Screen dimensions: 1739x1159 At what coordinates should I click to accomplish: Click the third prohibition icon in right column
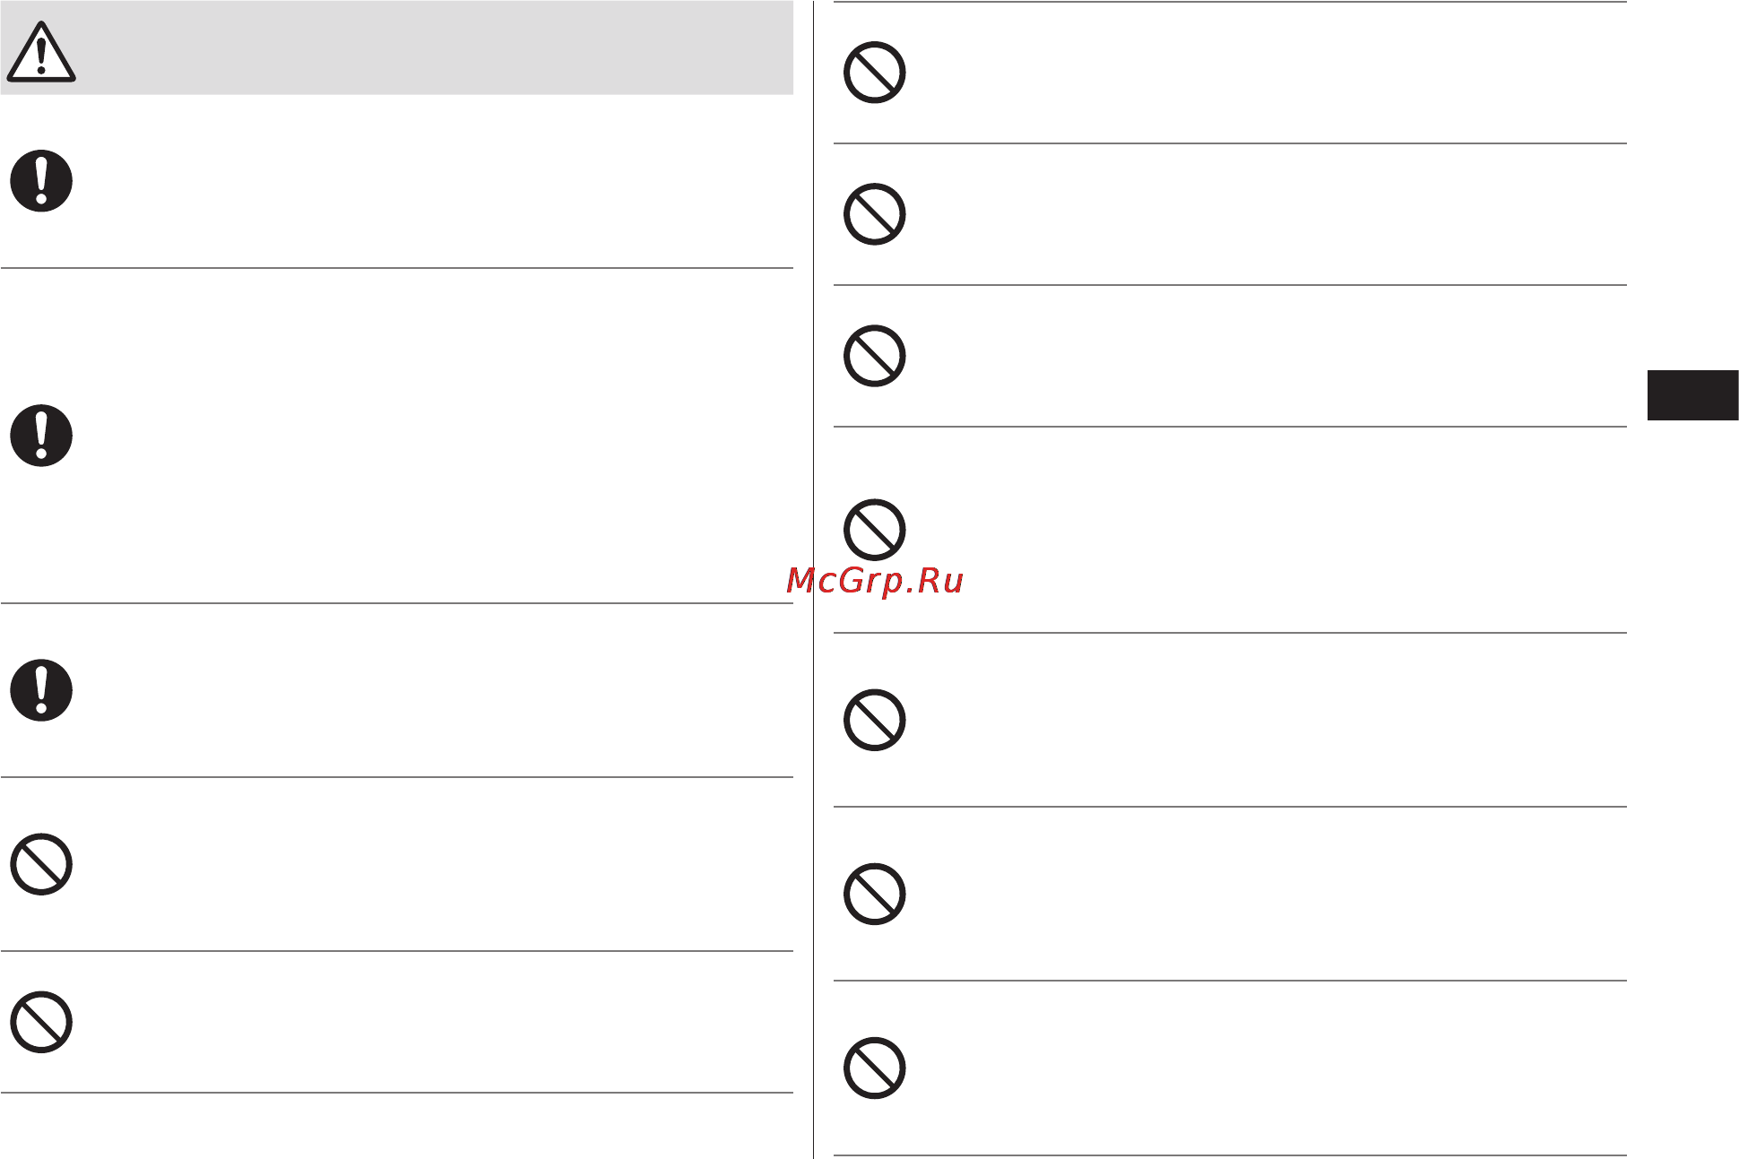click(x=875, y=356)
